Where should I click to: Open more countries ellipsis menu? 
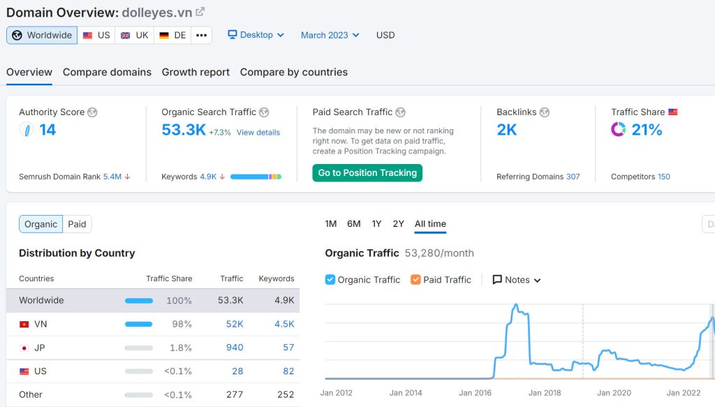click(x=202, y=35)
